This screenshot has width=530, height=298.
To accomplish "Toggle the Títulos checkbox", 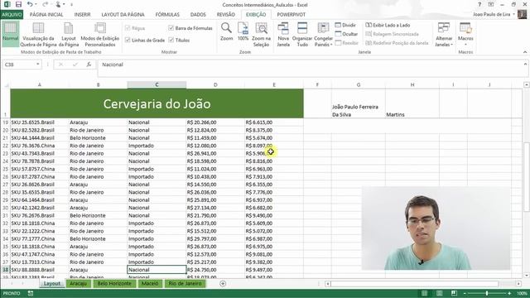I will tap(171, 40).
